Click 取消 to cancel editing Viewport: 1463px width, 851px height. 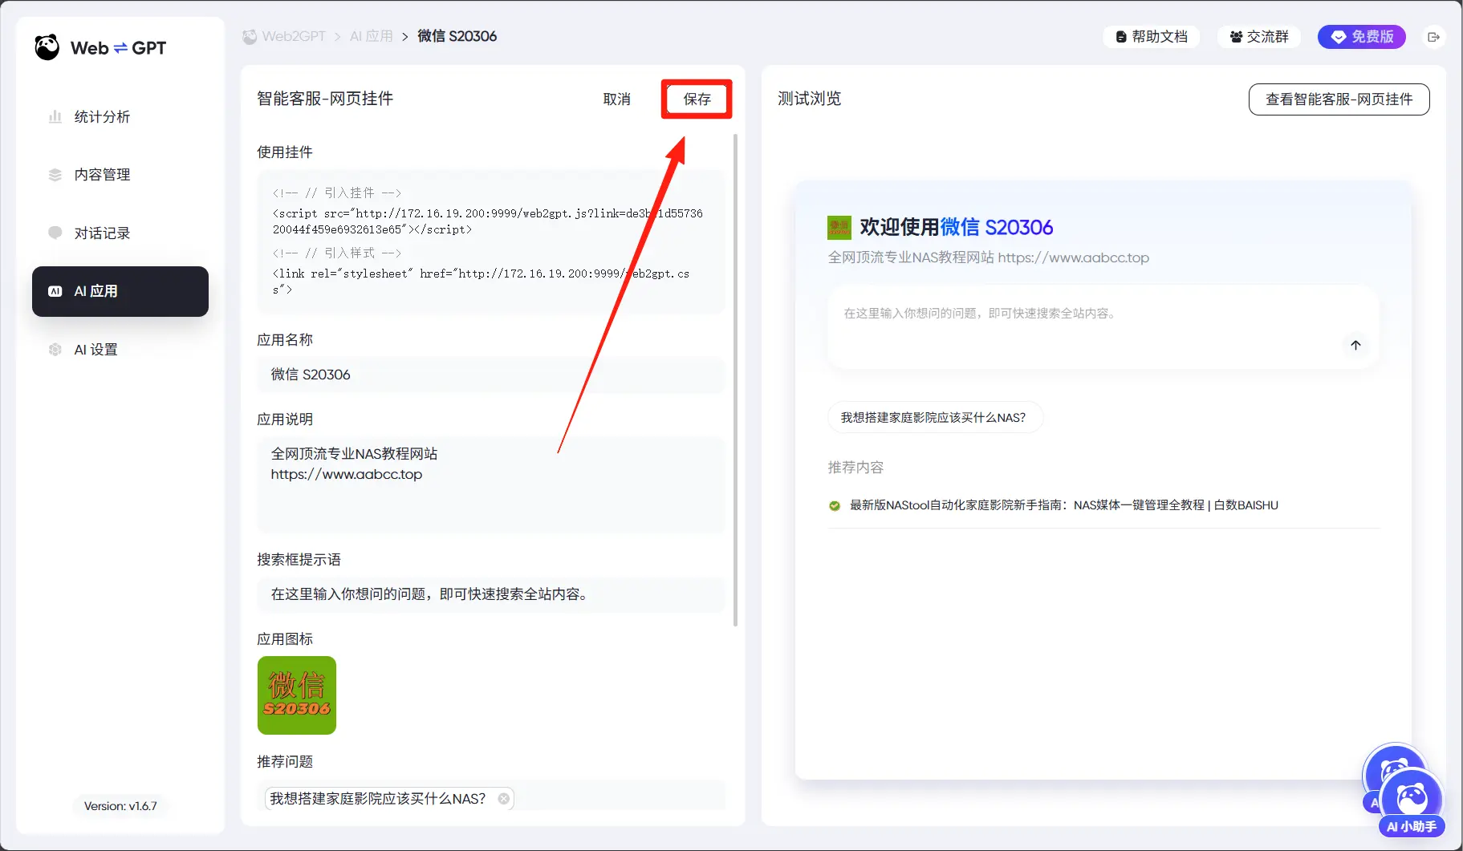coord(616,99)
